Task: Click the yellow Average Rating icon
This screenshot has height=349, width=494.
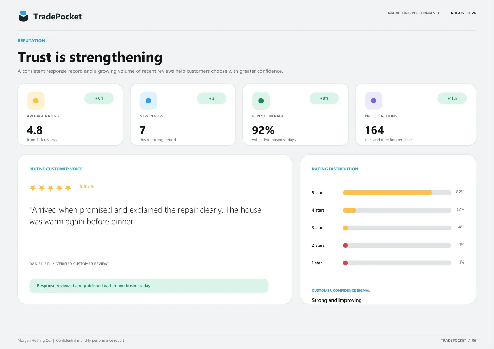Action: (36, 101)
